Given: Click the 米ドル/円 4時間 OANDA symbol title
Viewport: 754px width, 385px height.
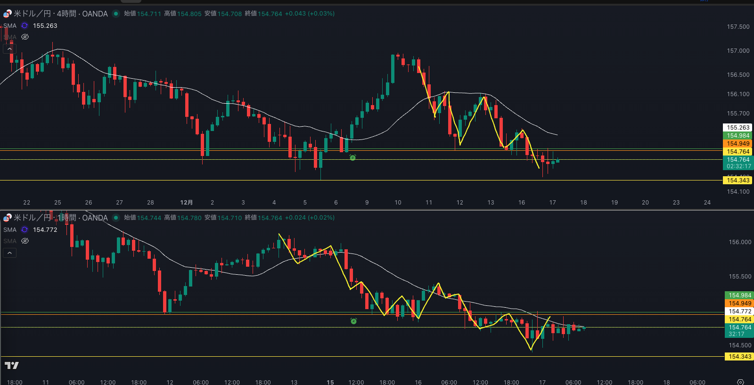Looking at the screenshot, I should [x=61, y=14].
